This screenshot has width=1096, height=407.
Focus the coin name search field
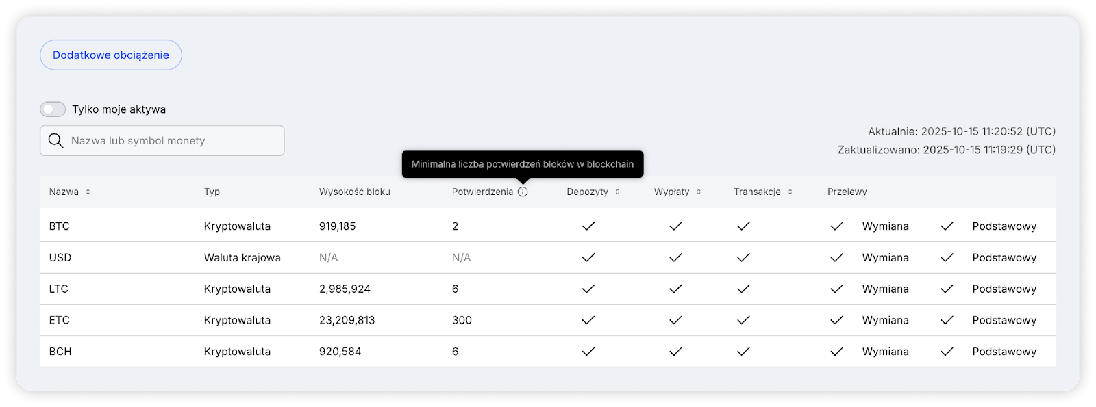[171, 141]
